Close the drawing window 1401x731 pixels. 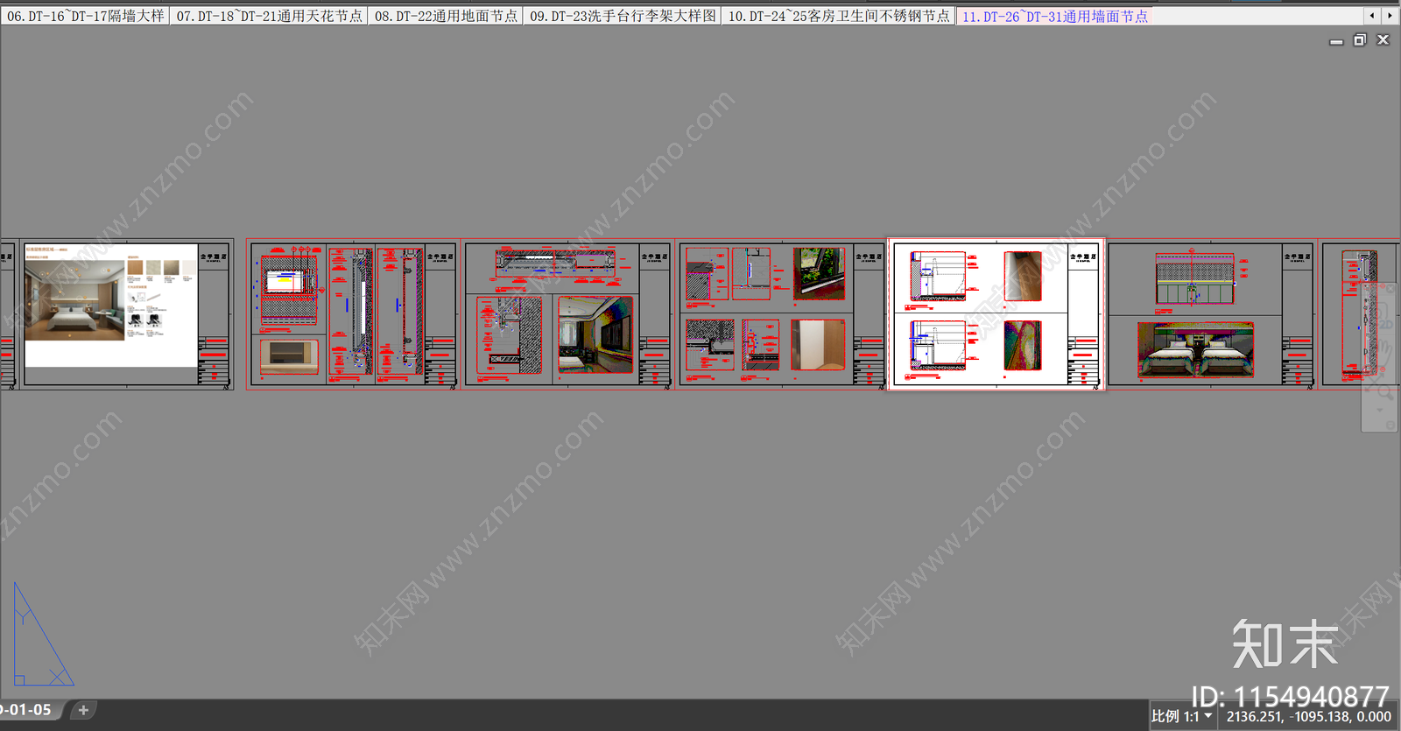pos(1383,40)
